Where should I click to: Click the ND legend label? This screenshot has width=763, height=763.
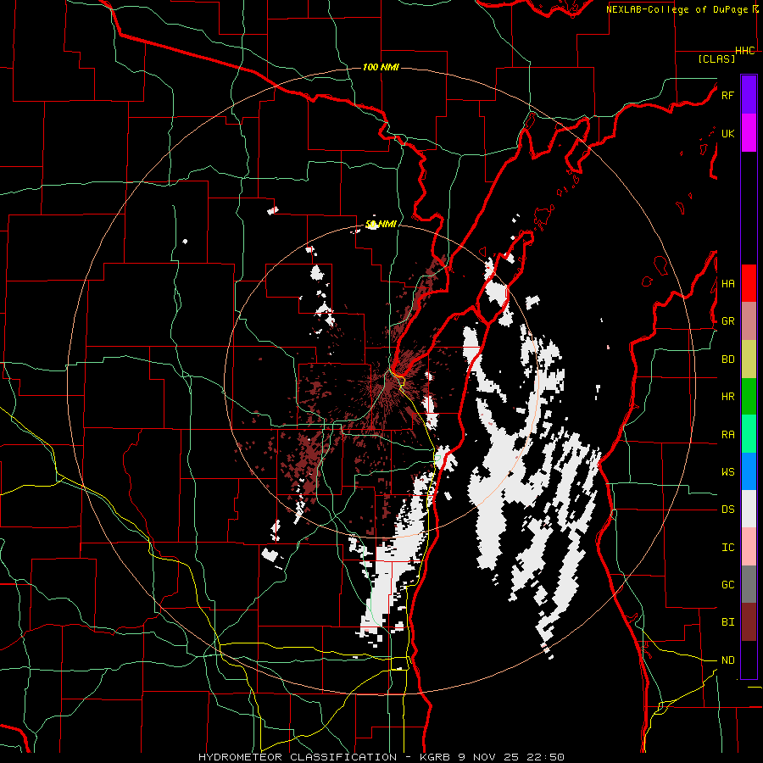[x=727, y=660]
